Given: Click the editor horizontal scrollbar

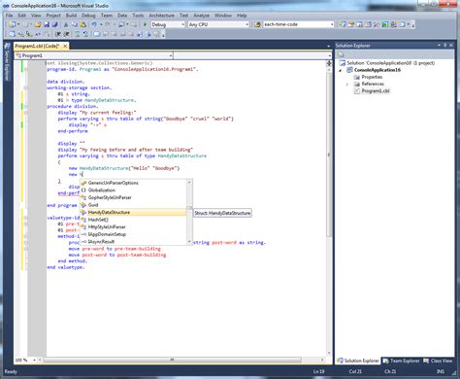Looking at the screenshot, I should (x=172, y=360).
